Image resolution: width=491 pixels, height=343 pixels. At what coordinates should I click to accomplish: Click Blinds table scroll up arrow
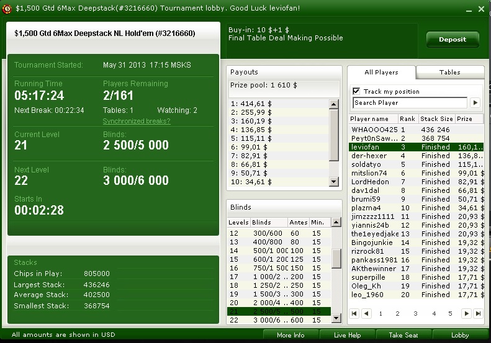pyautogui.click(x=336, y=223)
